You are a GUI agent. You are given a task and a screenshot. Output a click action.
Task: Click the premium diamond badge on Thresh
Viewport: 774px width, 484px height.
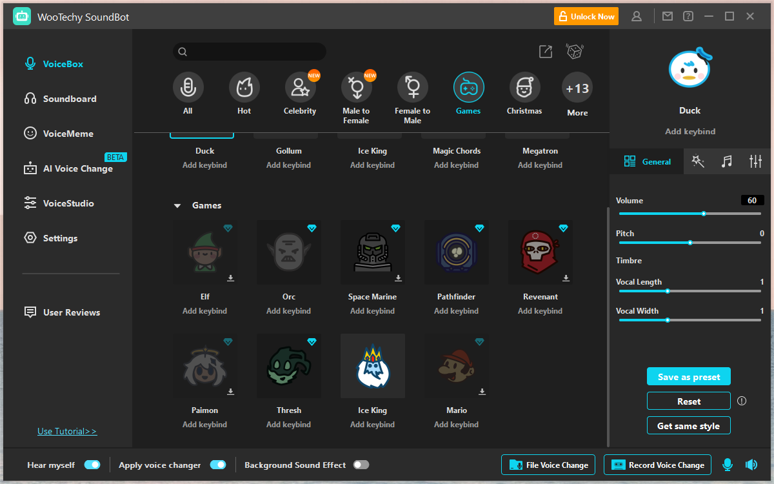click(x=312, y=342)
